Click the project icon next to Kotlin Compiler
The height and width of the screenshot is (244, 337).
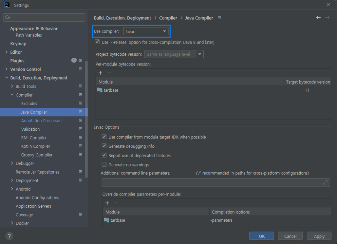coord(81,146)
